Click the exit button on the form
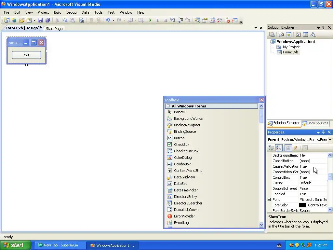Image resolution: width=333 pixels, height=250 pixels. tap(26, 55)
